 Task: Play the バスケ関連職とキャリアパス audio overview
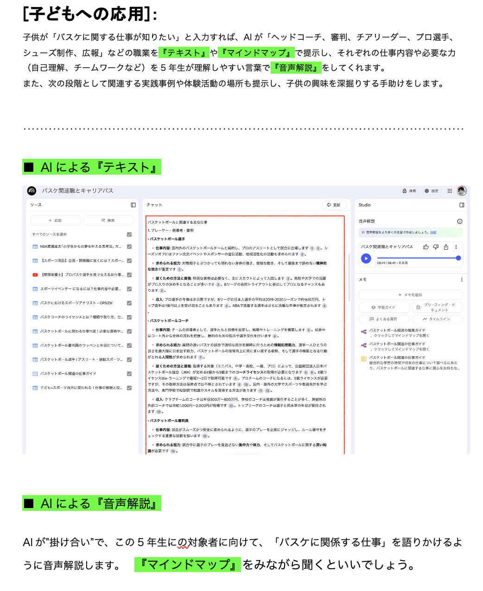pyautogui.click(x=366, y=258)
